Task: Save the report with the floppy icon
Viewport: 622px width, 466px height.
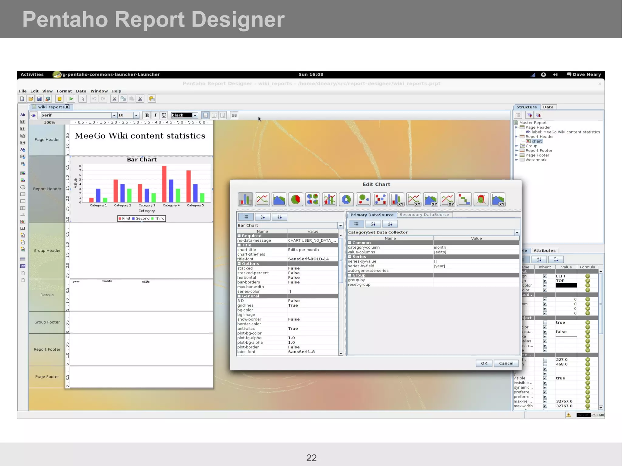Action: click(x=39, y=99)
